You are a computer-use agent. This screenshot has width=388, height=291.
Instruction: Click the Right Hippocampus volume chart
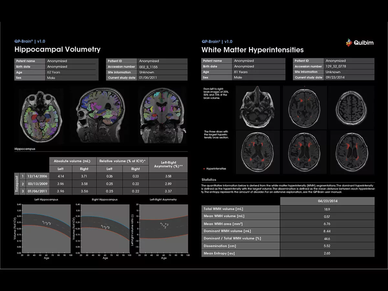click(x=105, y=228)
